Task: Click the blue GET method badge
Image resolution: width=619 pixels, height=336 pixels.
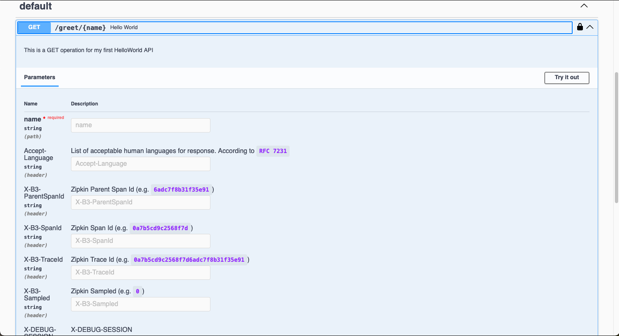Action: pos(34,27)
